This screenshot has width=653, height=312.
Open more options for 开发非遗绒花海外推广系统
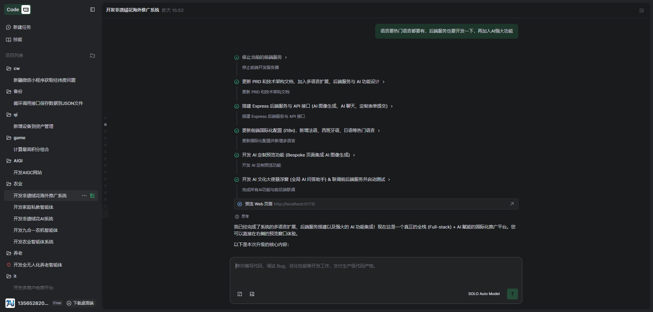click(84, 196)
